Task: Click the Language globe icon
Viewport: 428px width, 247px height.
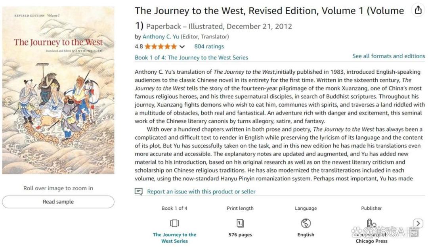Action: [x=306, y=223]
